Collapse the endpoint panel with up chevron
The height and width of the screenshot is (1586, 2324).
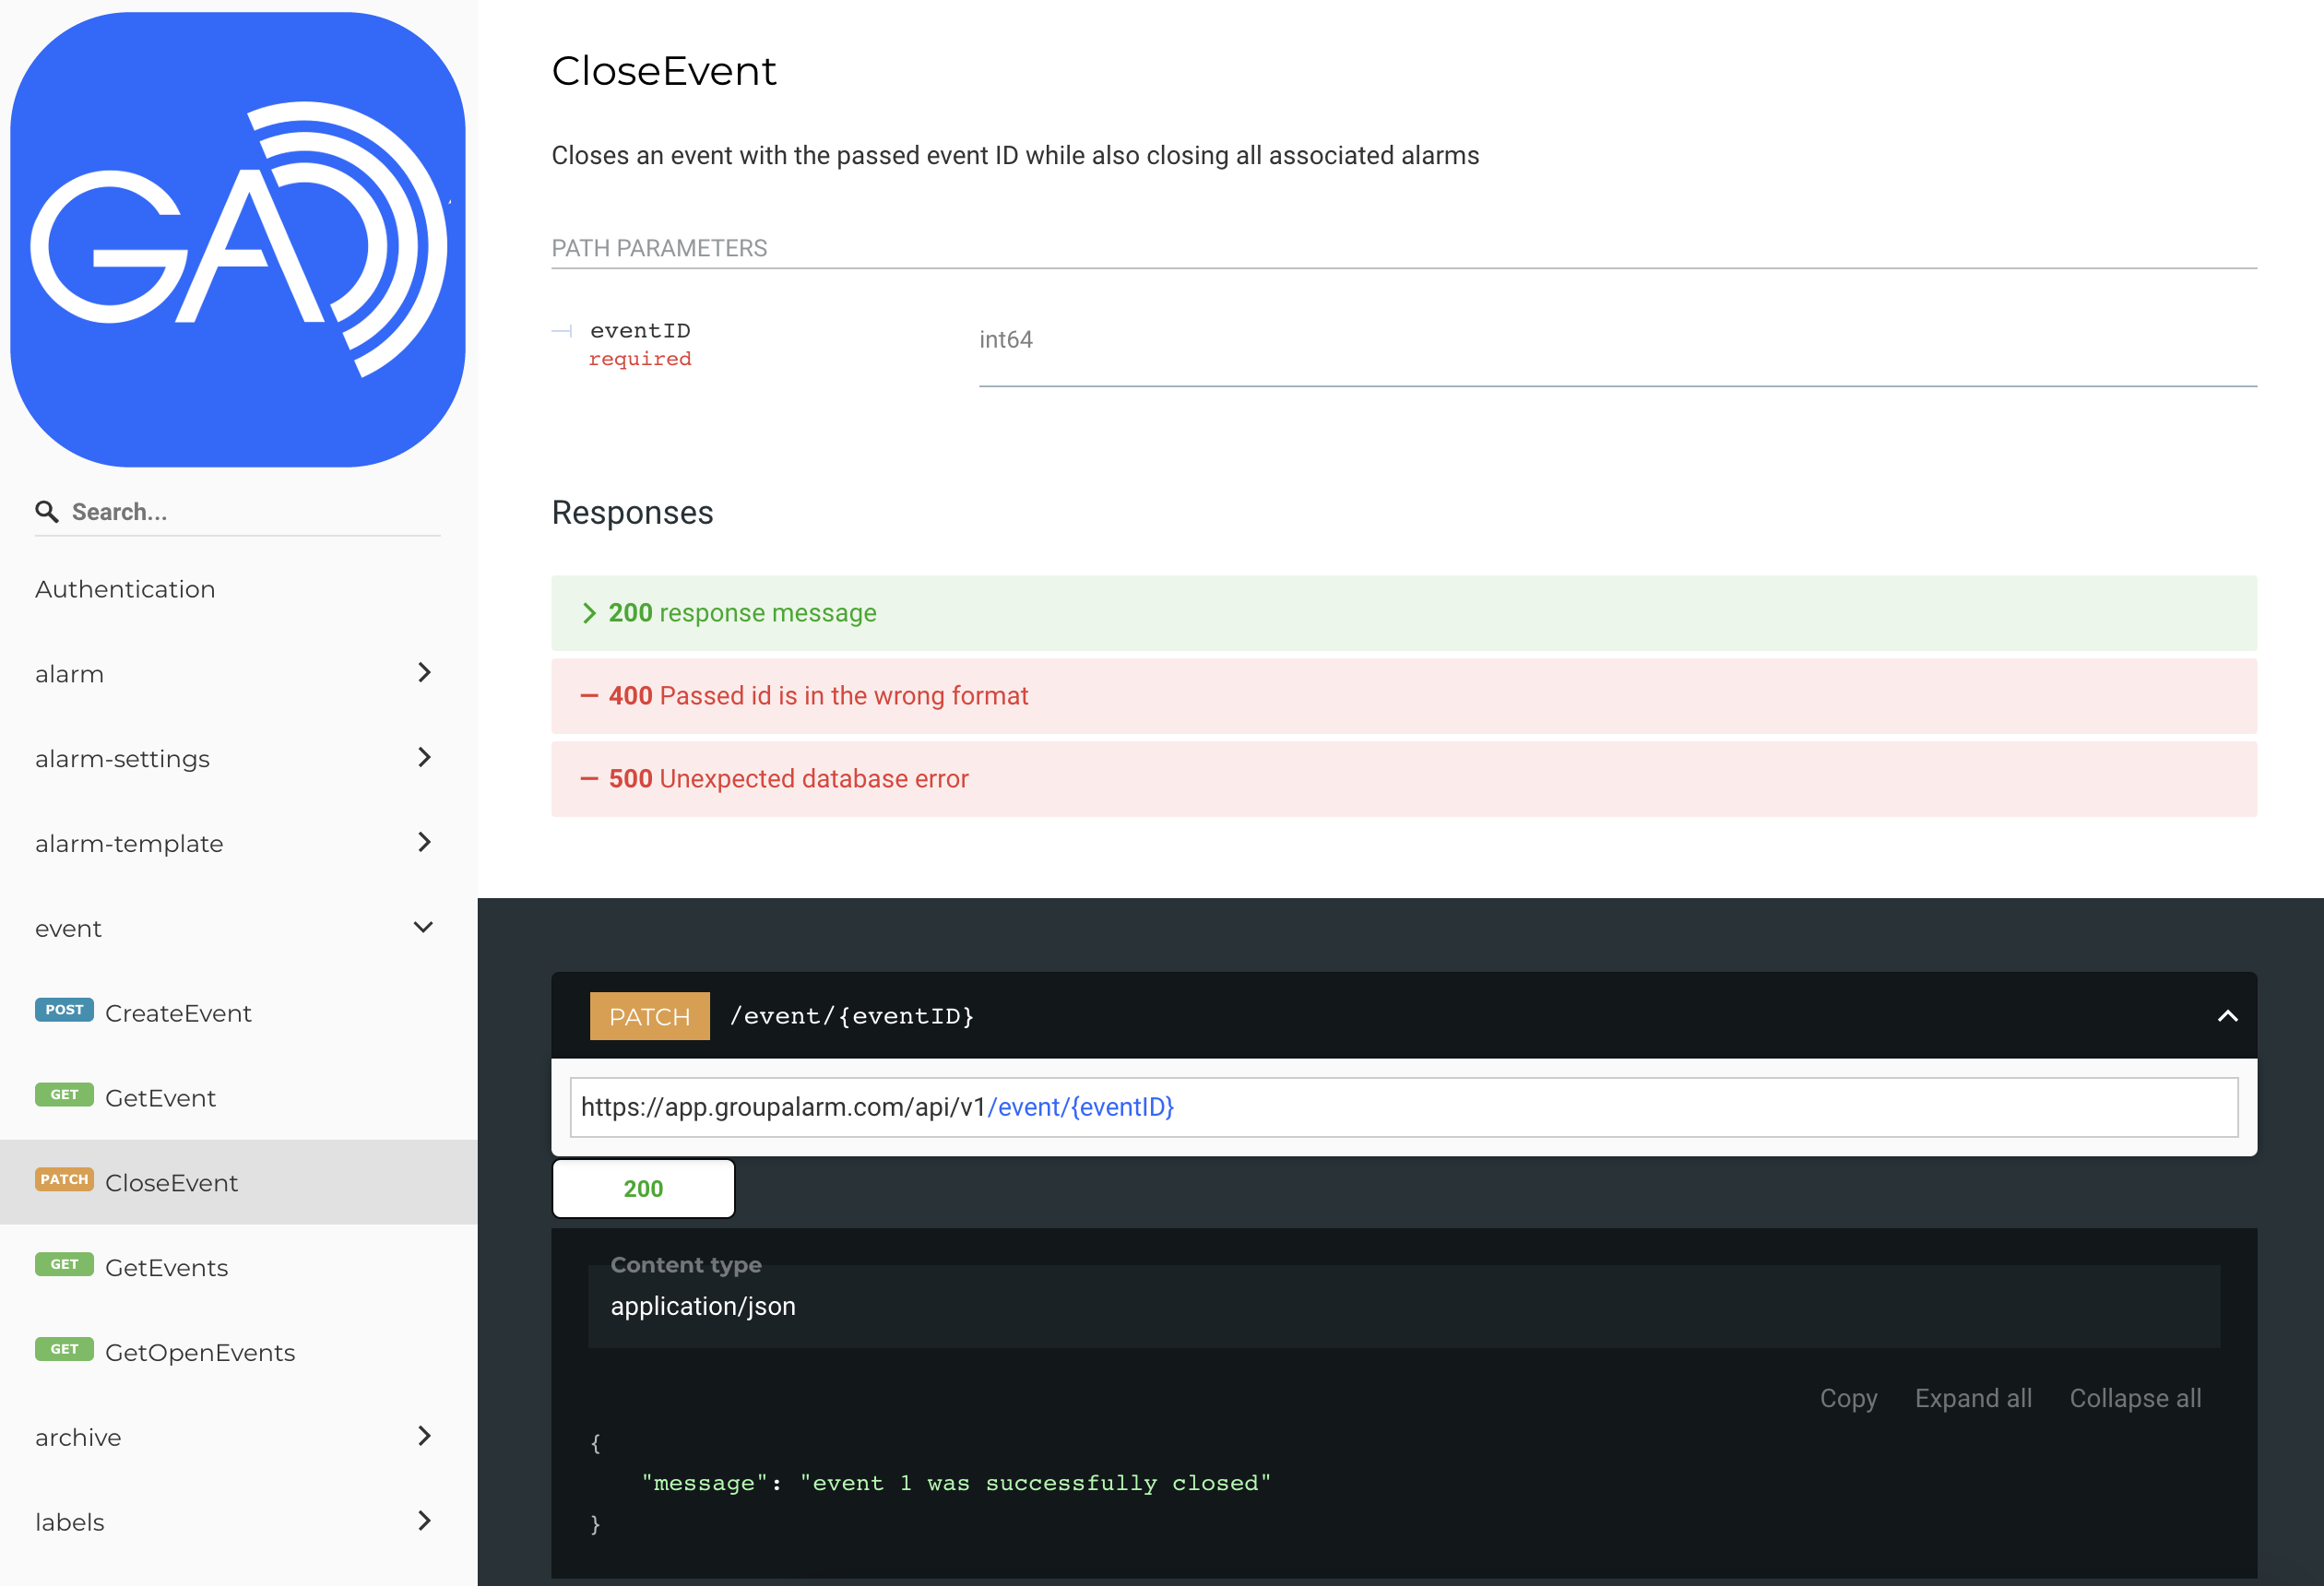pos(2227,1016)
